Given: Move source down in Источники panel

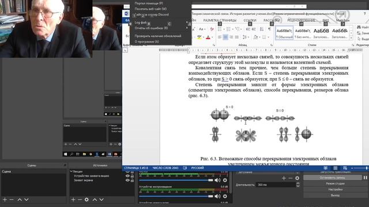Looking at the screenshot, I should (101, 200).
